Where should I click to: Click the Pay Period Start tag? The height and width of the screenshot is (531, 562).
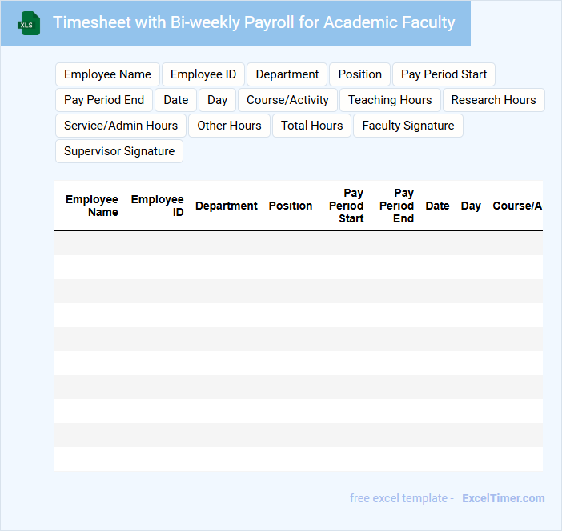pyautogui.click(x=444, y=74)
